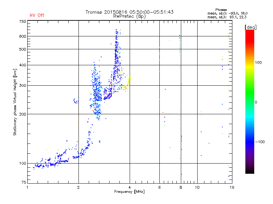Click the Stationary phase Virtual Height axis label

pos(15,102)
